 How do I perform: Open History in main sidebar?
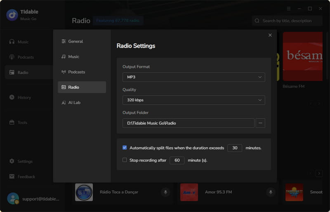pos(29,97)
